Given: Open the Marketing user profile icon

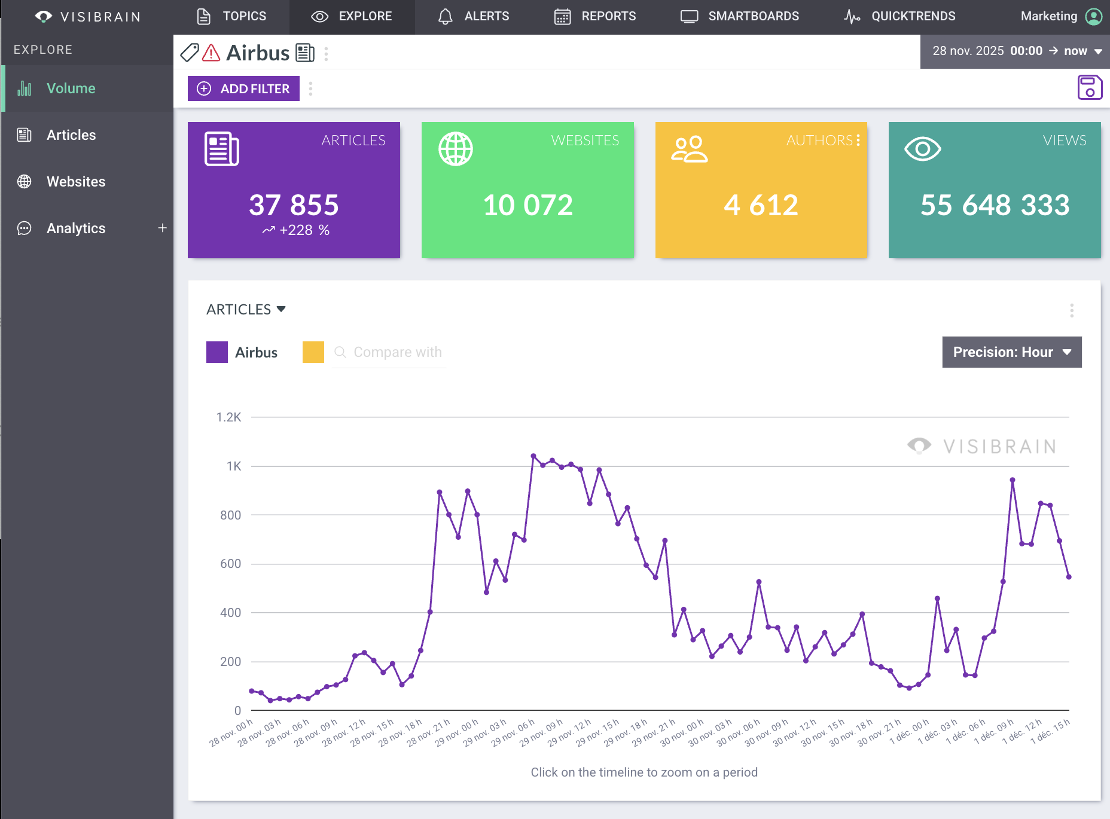Looking at the screenshot, I should coord(1093,16).
